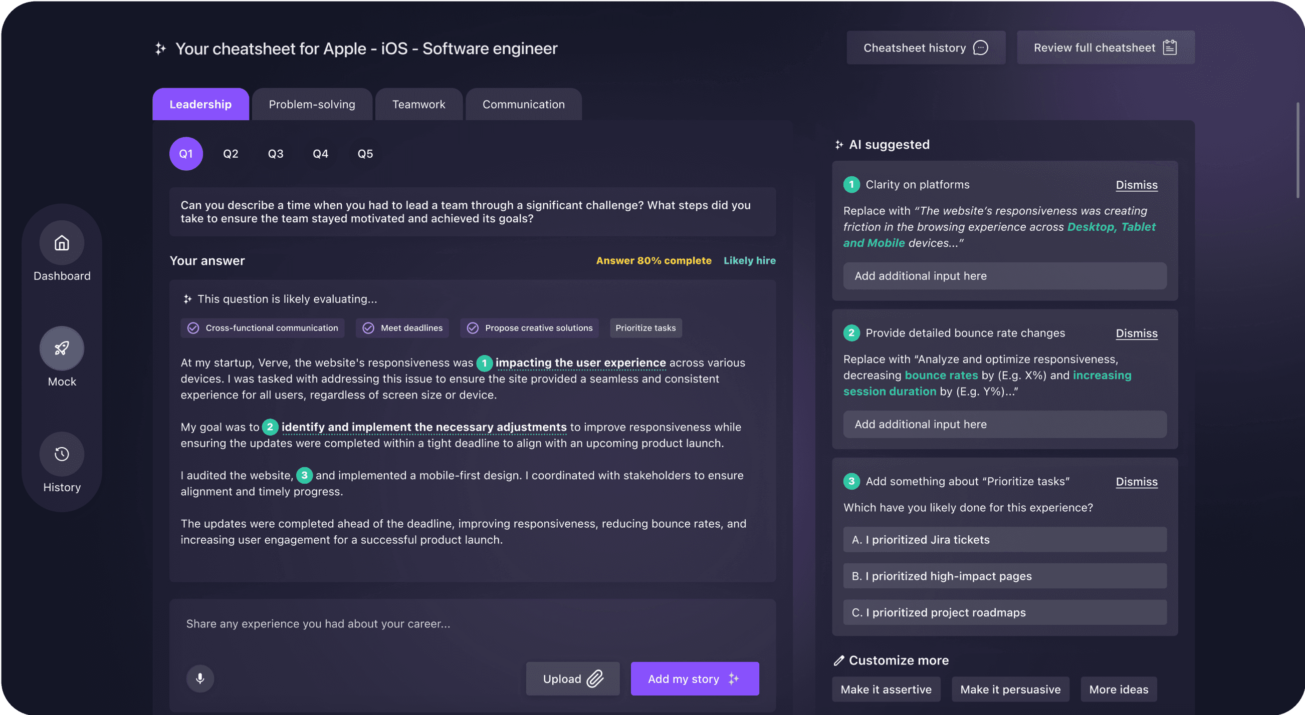1305x715 pixels.
Task: Switch to the Leadership tab
Action: pos(200,104)
